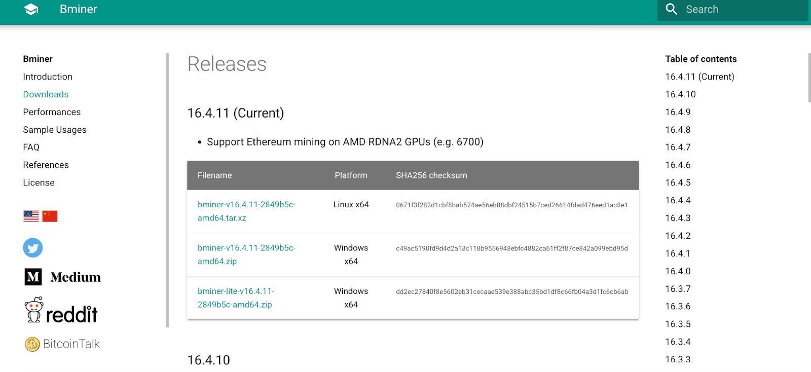This screenshot has width=811, height=372.
Task: Click the SHA256 checksum column header
Action: click(x=431, y=175)
